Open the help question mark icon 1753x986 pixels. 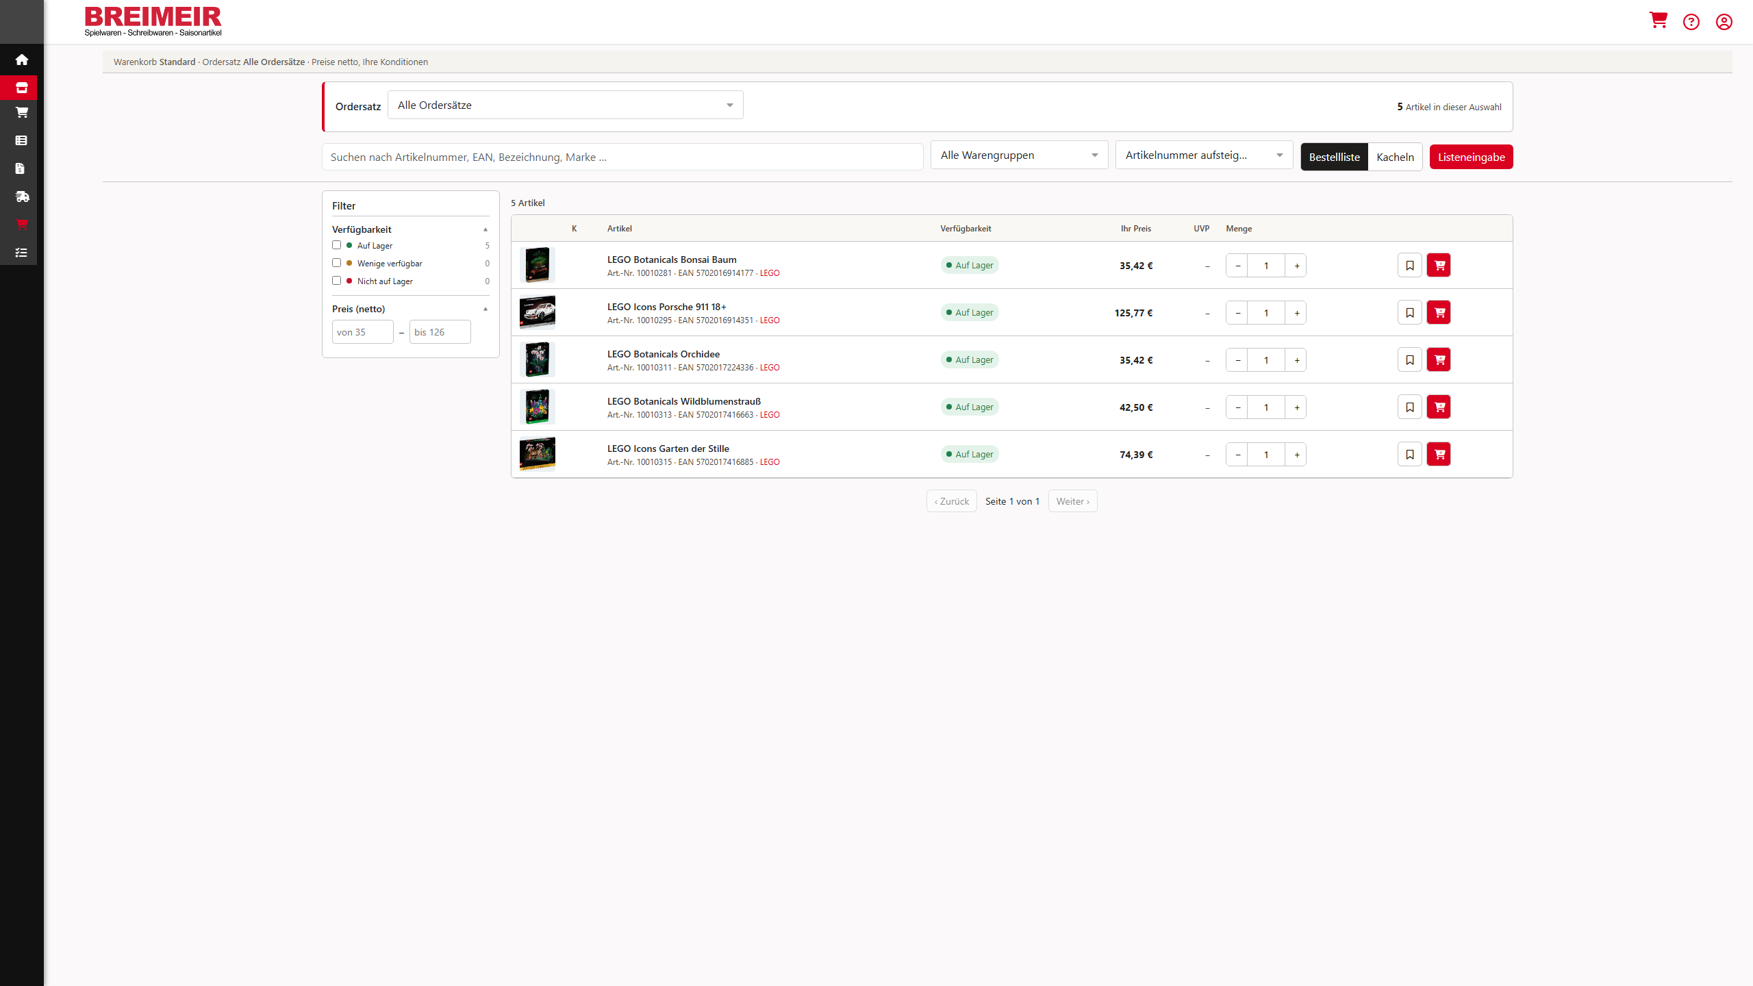pos(1691,22)
